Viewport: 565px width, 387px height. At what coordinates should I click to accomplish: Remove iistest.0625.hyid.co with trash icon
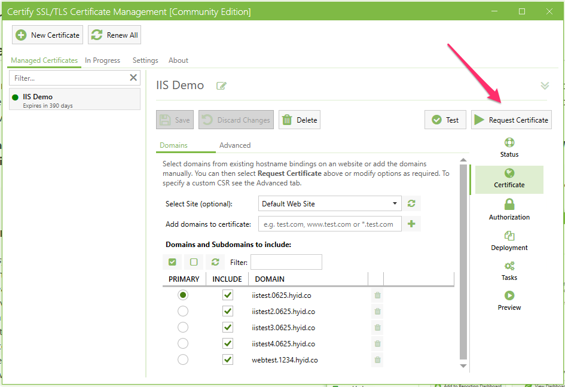(x=377, y=295)
